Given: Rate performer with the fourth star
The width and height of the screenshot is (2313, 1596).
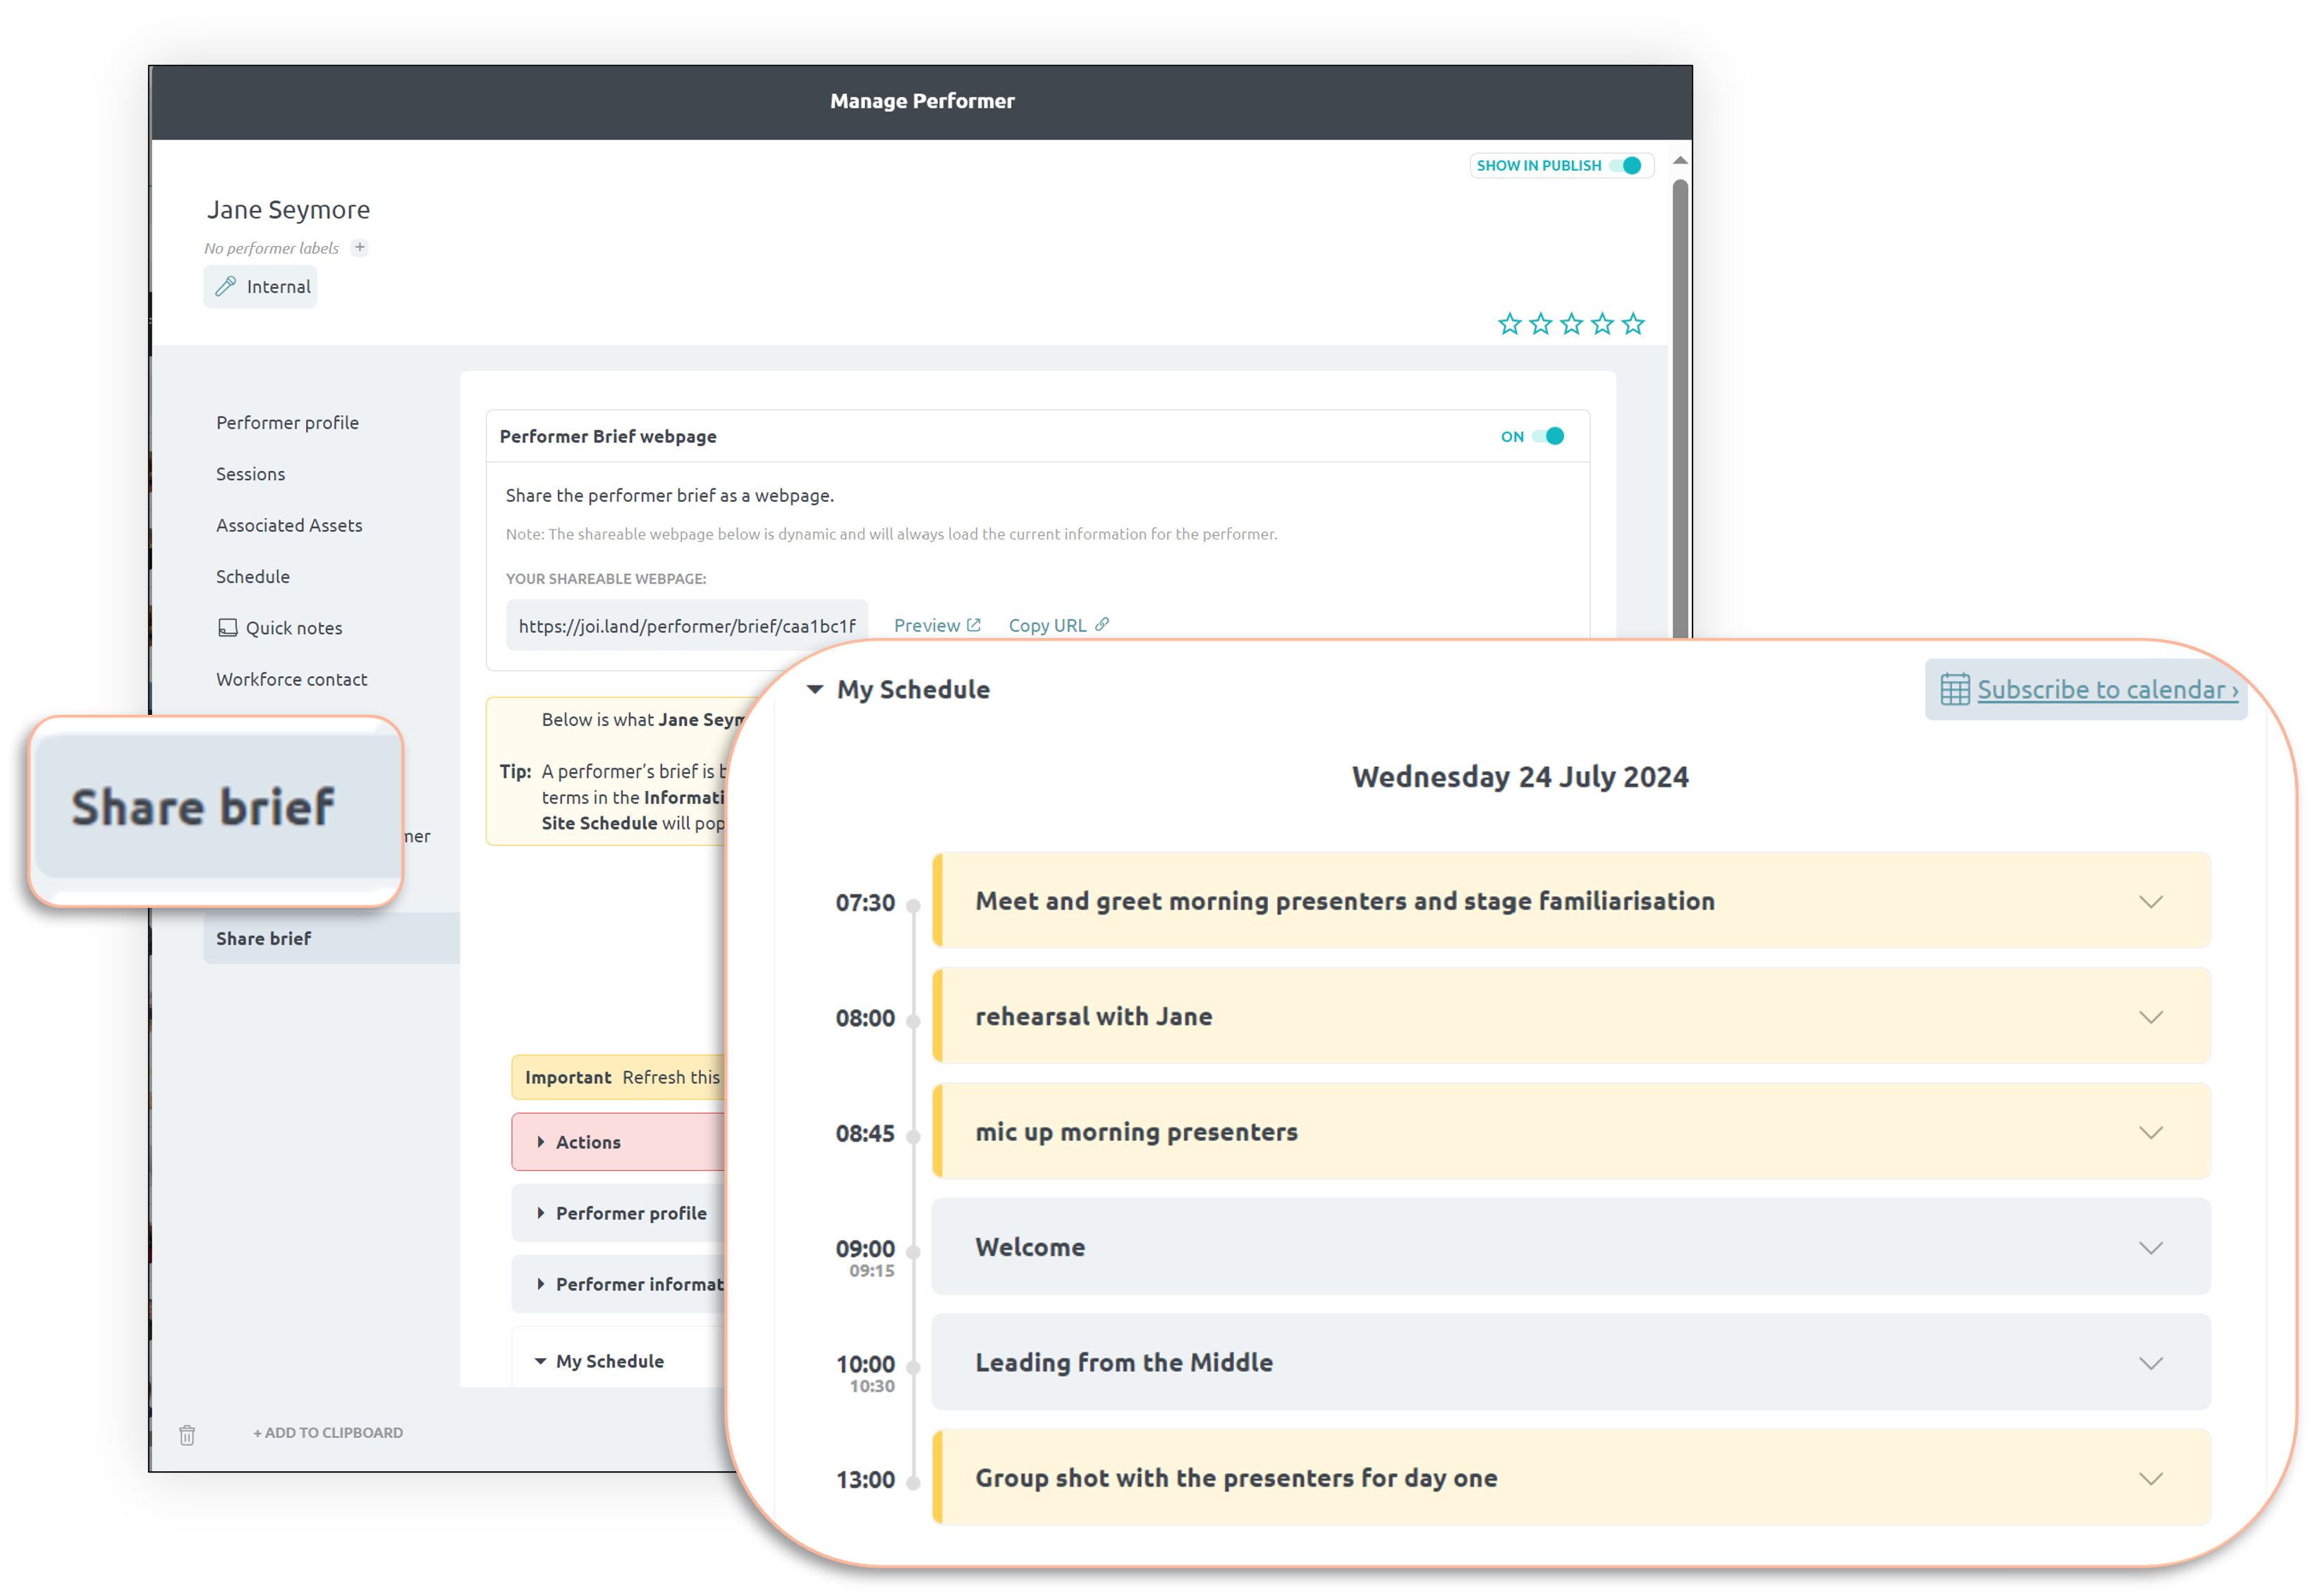Looking at the screenshot, I should [1603, 324].
